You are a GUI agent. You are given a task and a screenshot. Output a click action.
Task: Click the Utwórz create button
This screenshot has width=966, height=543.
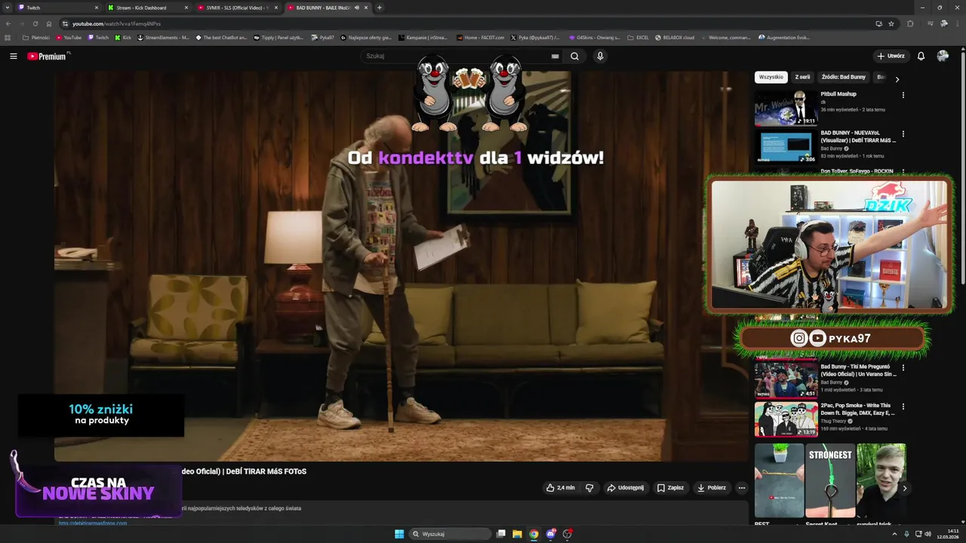[x=891, y=56]
